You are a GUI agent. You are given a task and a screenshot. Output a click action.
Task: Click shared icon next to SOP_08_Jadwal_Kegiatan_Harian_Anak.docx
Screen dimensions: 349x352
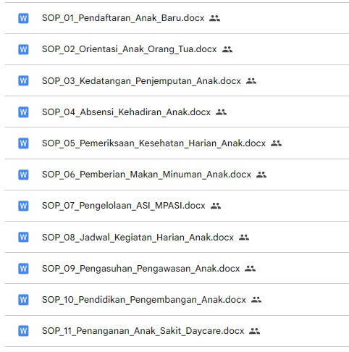(x=244, y=237)
